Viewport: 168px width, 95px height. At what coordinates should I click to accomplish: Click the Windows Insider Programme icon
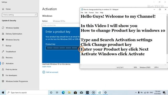3,81
